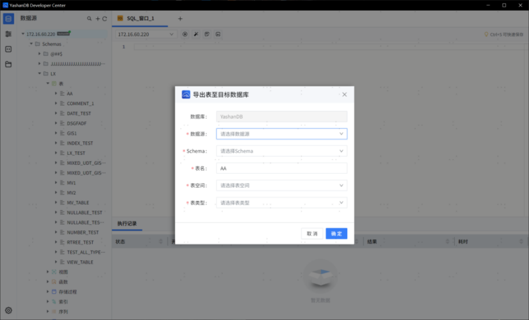
Task: Expand the @##$ schema node
Action: pos(40,54)
